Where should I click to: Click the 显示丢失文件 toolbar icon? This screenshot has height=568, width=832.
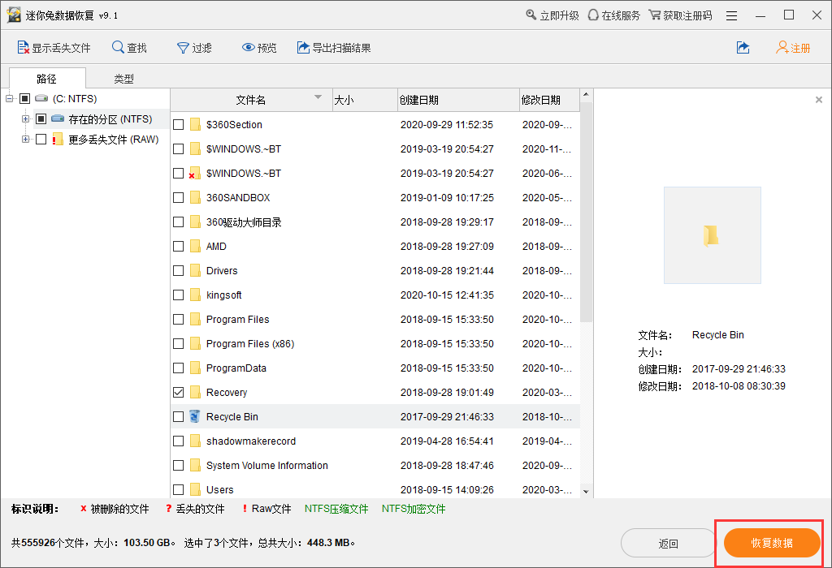[23, 48]
